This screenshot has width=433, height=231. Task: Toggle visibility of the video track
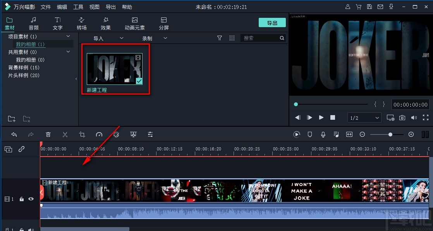(x=31, y=199)
